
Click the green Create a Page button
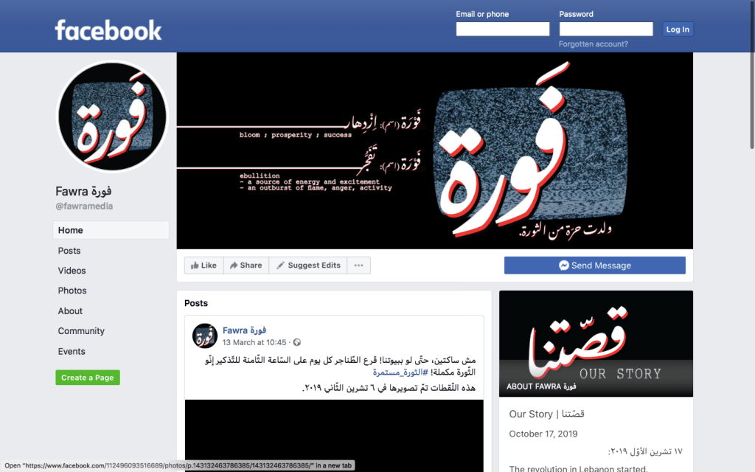pyautogui.click(x=88, y=378)
